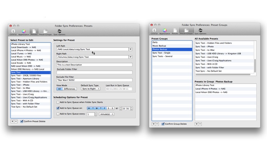This screenshot has height=166, width=267.
Task: Click plus button beside Right Path field
Action: pos(130,57)
